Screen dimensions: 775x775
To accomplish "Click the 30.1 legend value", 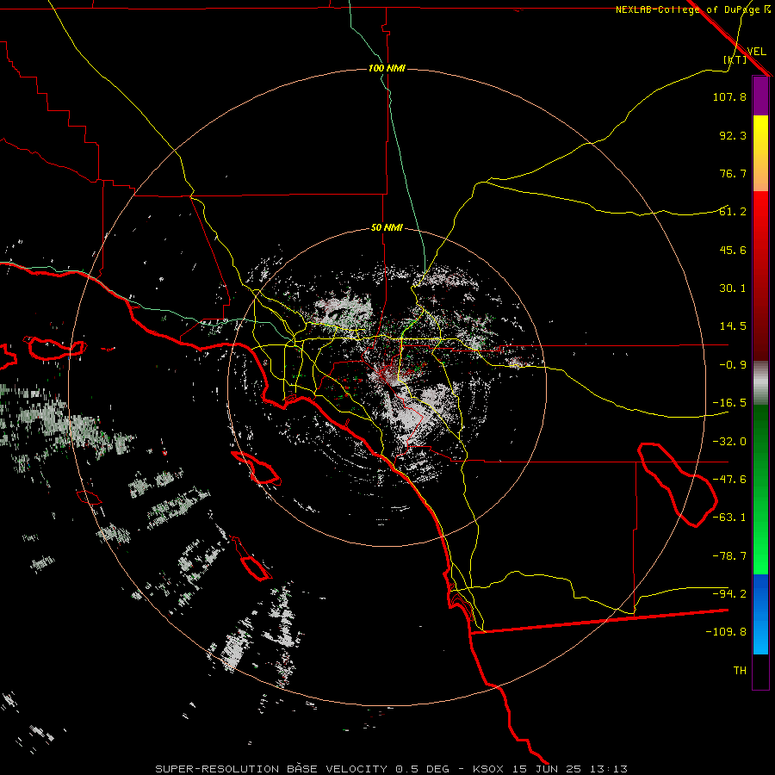I will tap(733, 288).
